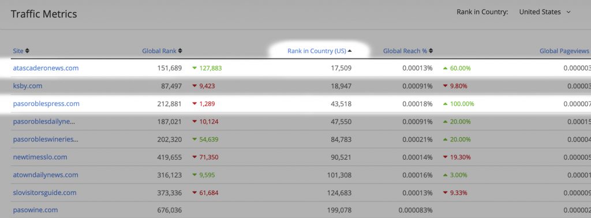Click global rank 419,655 for newtimesslo.com
591x218 pixels.
coord(170,157)
